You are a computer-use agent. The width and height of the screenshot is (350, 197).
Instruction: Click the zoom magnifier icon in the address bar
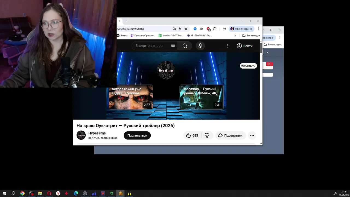[x=180, y=29]
